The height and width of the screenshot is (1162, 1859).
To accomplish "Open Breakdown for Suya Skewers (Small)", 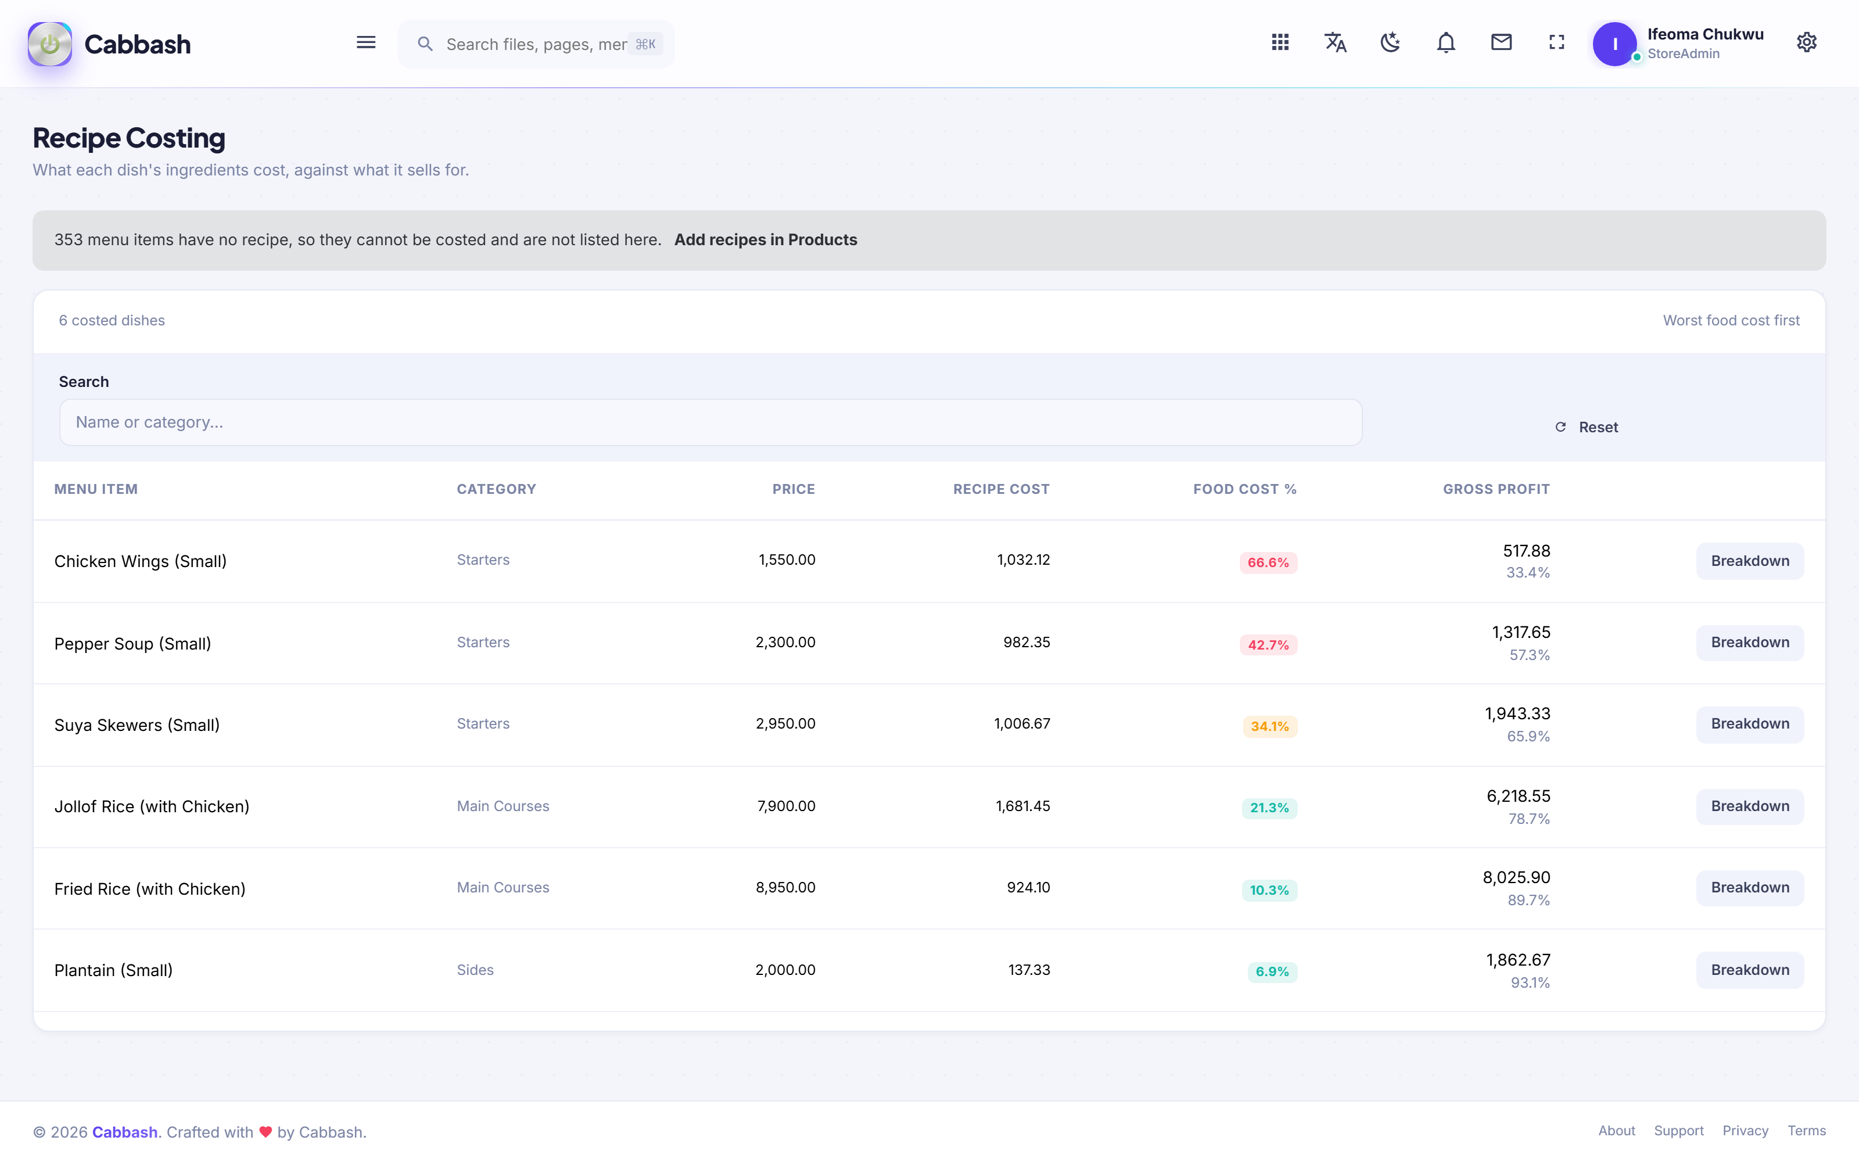I will 1749,724.
